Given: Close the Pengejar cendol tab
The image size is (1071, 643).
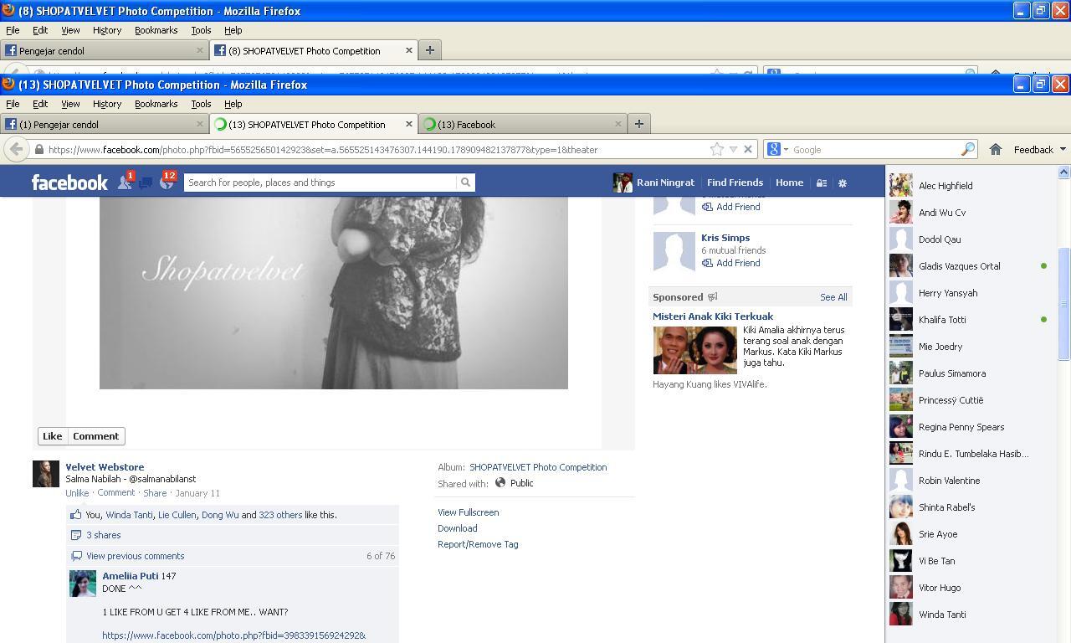Looking at the screenshot, I should tap(199, 124).
